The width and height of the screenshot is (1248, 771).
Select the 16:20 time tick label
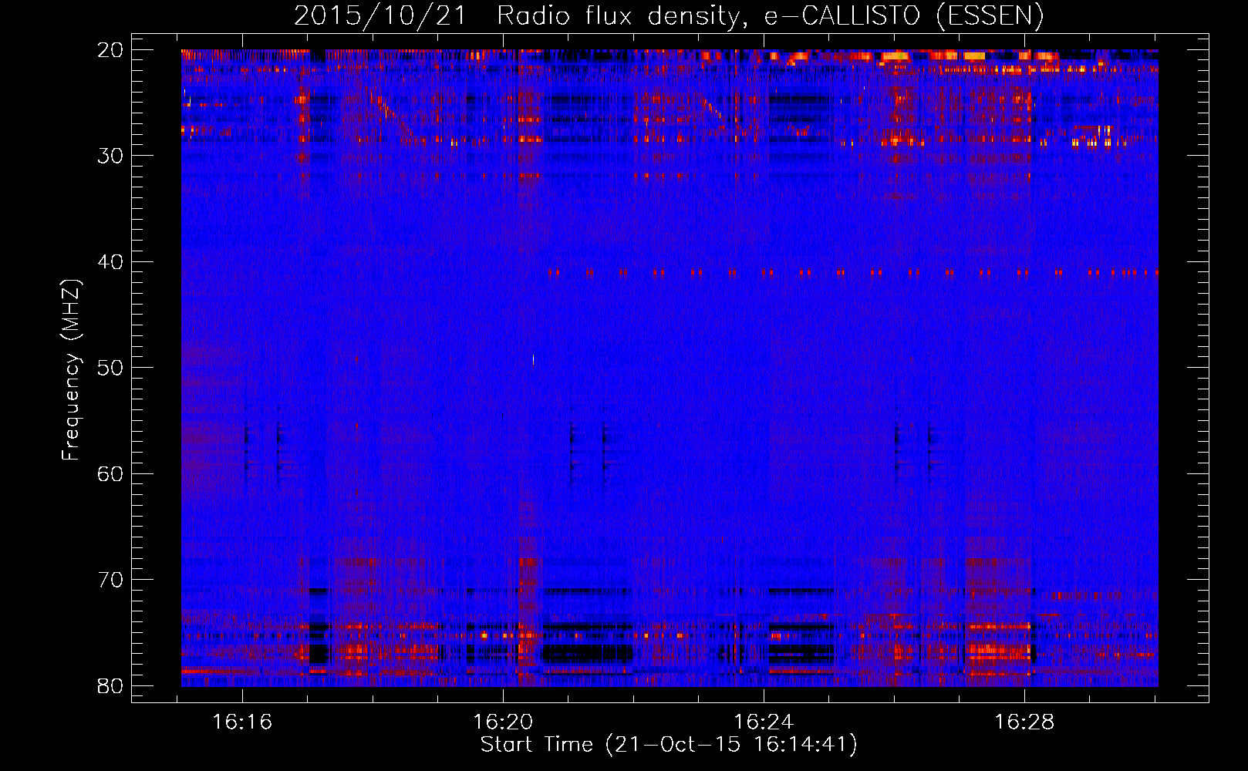[503, 722]
